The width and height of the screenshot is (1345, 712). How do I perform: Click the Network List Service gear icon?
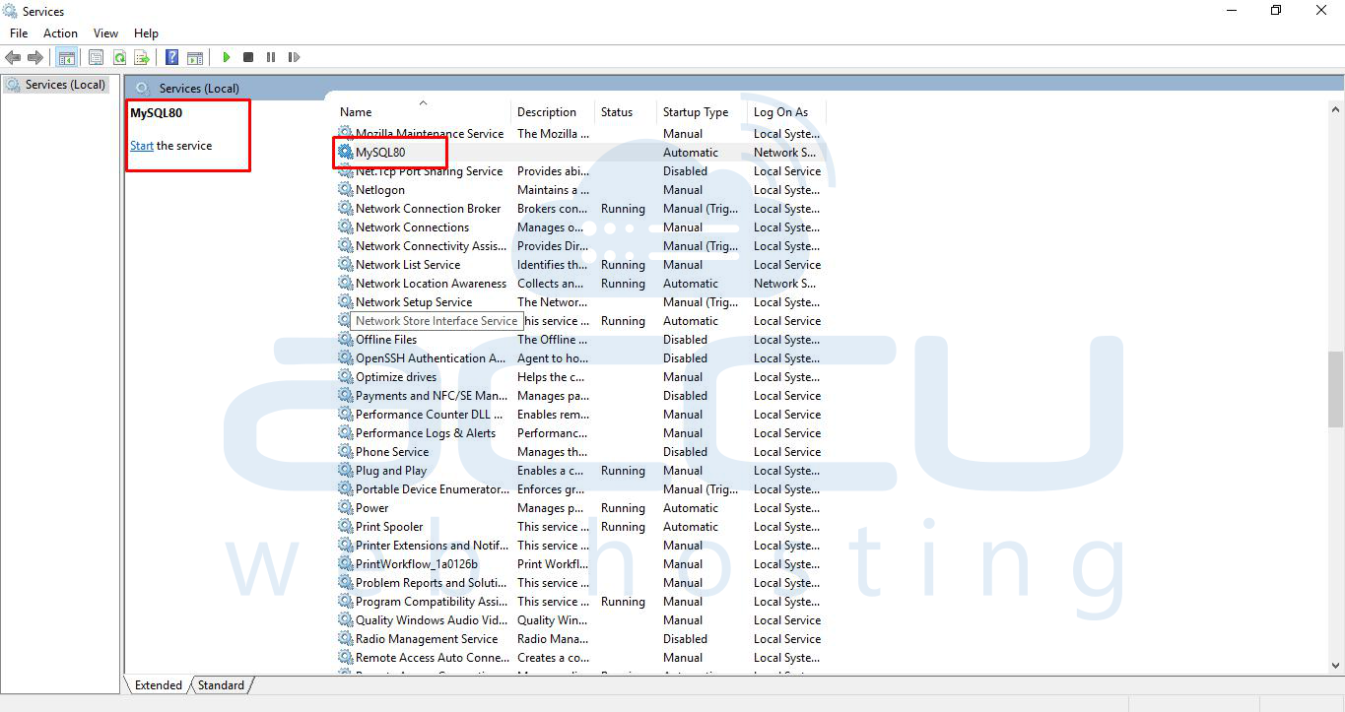(x=345, y=264)
